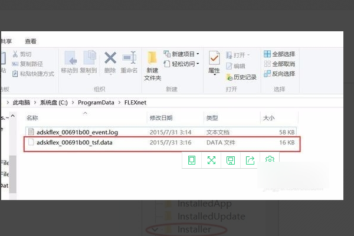This screenshot has width=354, height=236.
Task: Open the Properties (属性) dropdown arrow
Action: click(x=215, y=75)
